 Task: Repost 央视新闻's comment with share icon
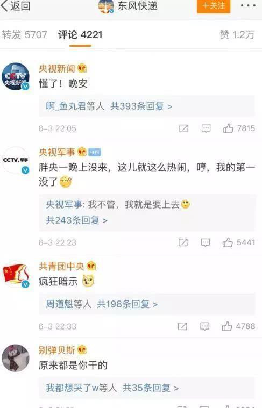coord(183,128)
